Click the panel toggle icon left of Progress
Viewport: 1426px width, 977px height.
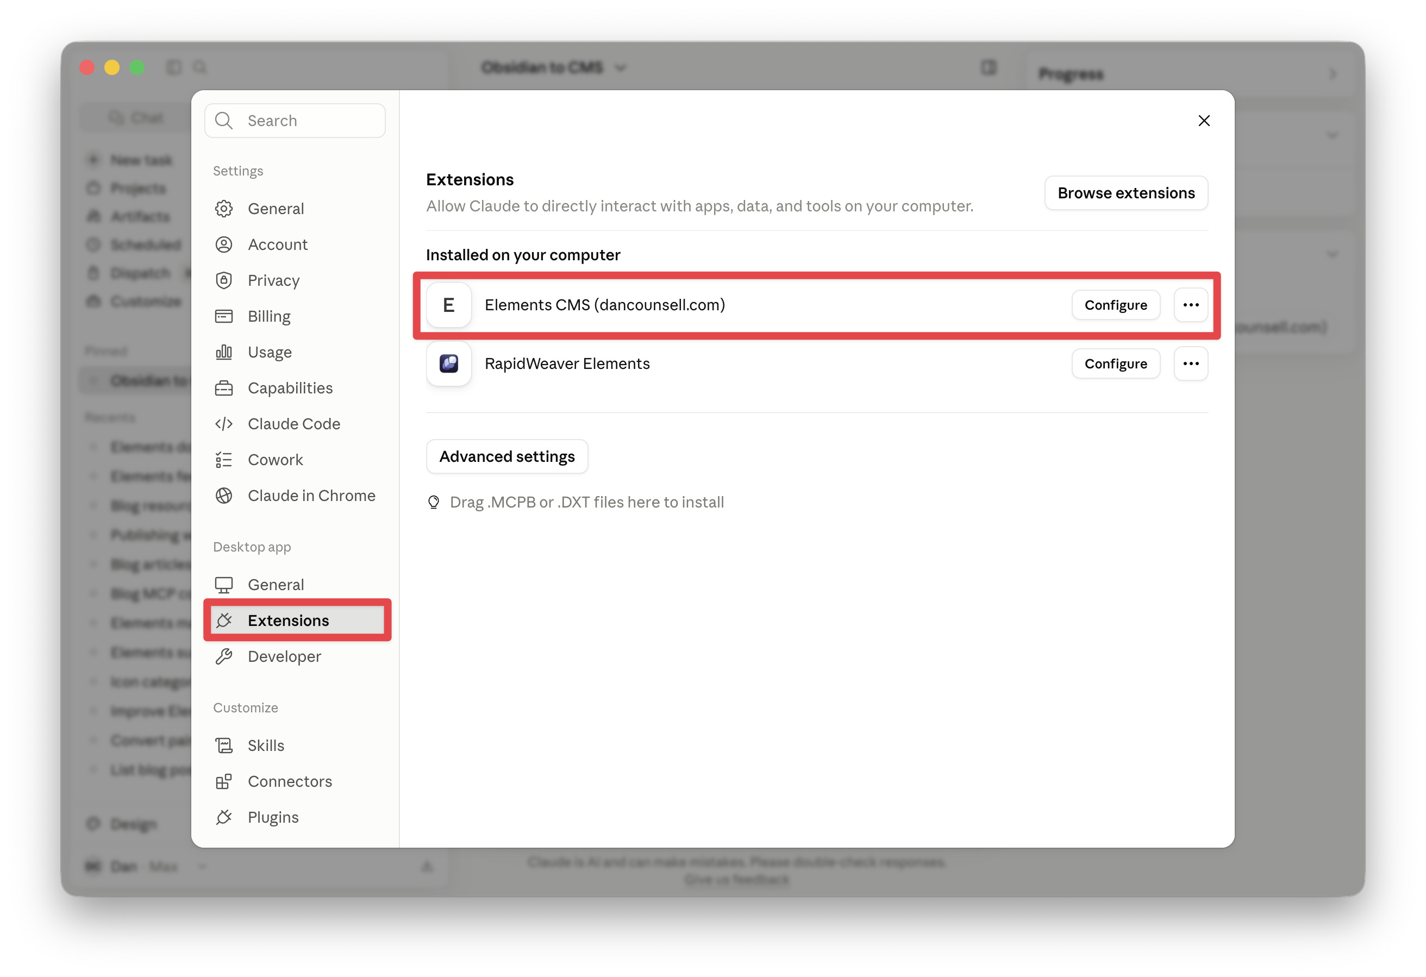pyautogui.click(x=989, y=67)
